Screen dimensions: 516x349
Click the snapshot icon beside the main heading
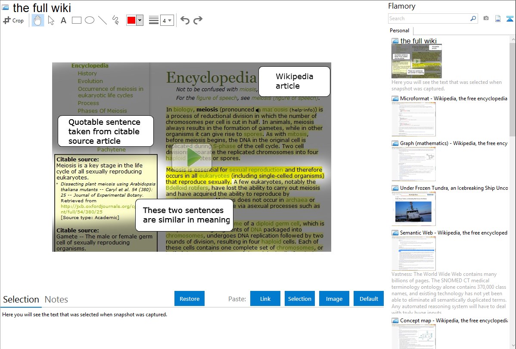point(5,7)
